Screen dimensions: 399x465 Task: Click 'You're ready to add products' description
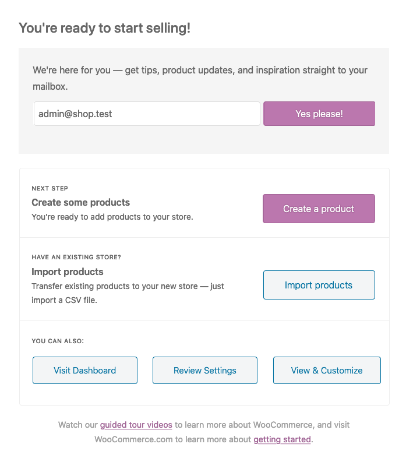(112, 217)
